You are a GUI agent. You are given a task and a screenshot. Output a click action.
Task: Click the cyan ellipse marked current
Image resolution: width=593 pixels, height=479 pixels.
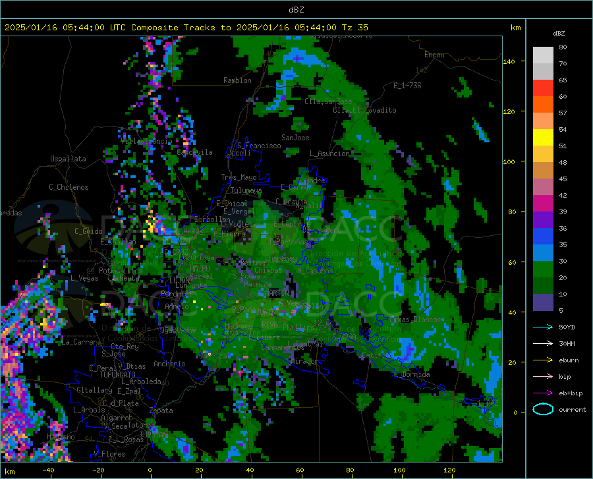543,409
